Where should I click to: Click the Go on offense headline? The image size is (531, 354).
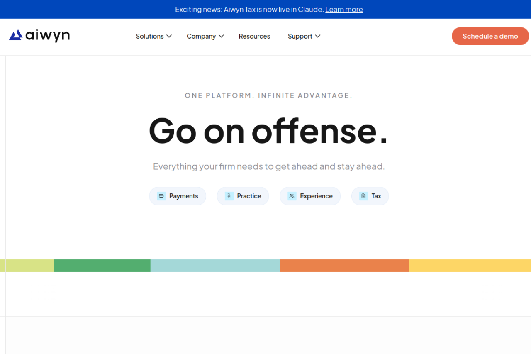tap(268, 131)
